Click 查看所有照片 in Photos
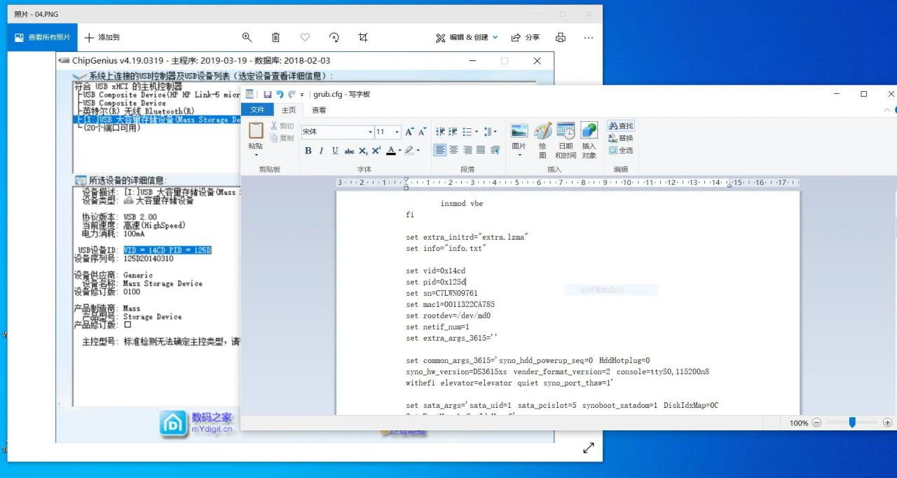The image size is (897, 478). coord(42,37)
